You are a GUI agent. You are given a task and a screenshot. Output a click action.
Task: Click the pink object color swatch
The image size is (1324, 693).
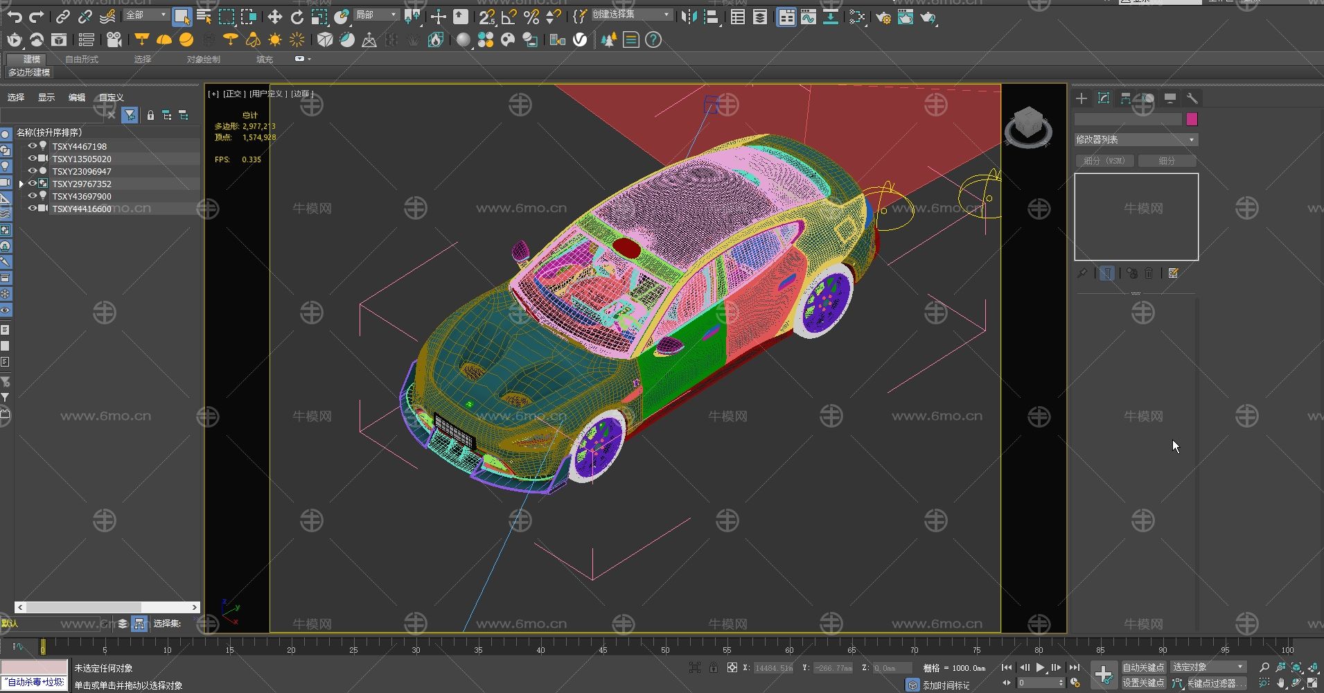coord(1192,119)
